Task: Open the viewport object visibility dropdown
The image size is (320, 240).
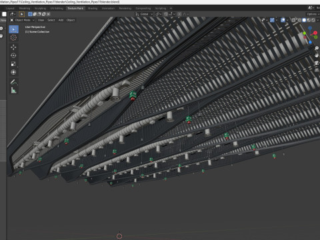Action: (265, 20)
